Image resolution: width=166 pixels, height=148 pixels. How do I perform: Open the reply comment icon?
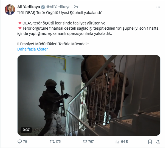19,141
